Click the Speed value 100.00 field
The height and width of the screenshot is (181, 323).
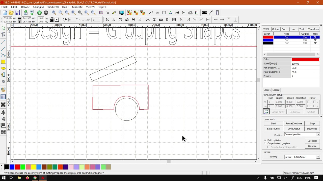pos(305,64)
